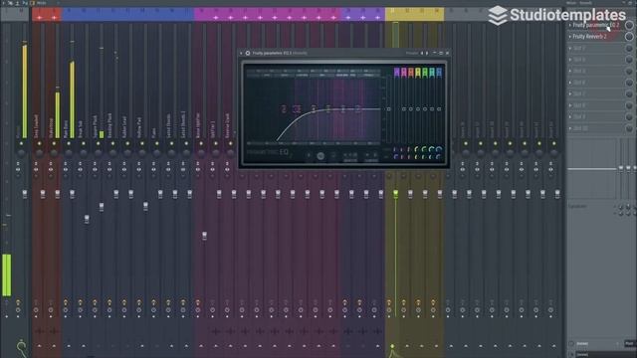Mute the Master mixer track
This screenshot has height=358, width=637.
click(x=21, y=143)
